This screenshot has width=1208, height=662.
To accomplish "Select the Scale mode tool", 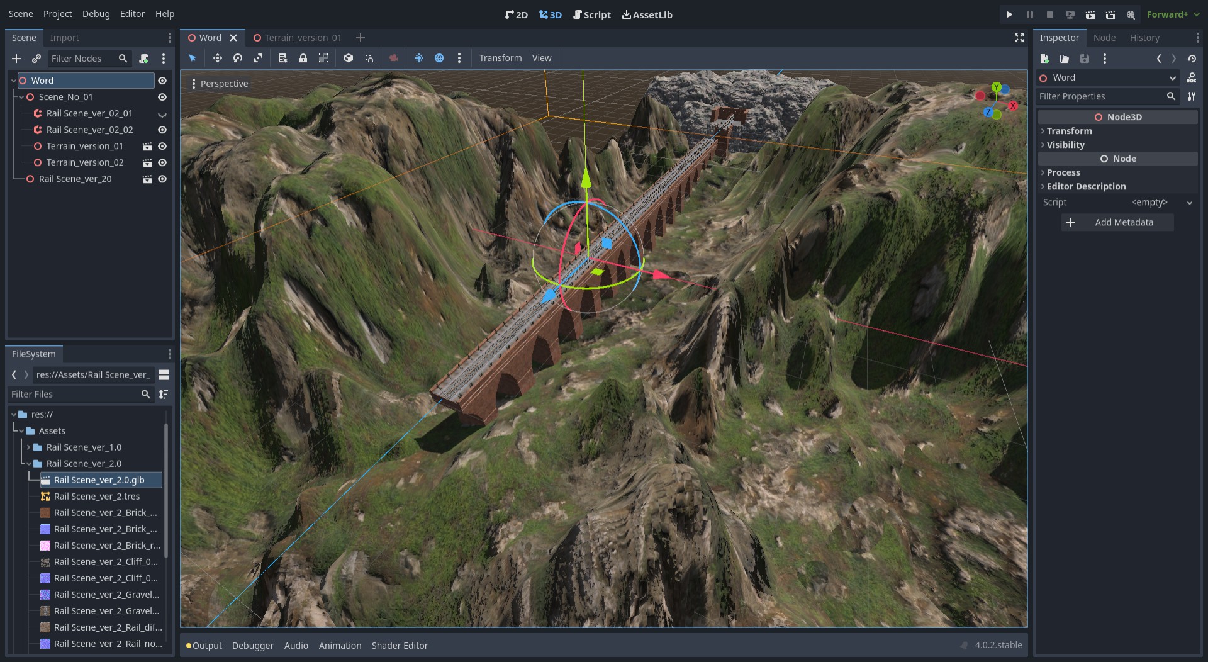I will [258, 58].
